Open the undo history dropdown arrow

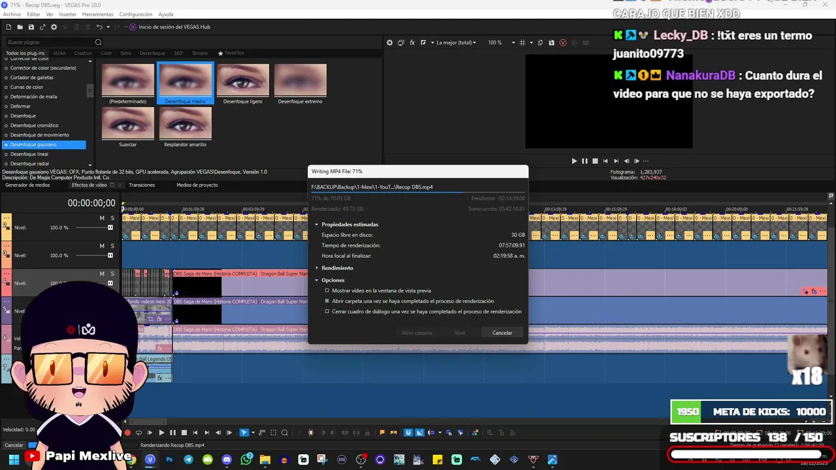click(x=108, y=27)
